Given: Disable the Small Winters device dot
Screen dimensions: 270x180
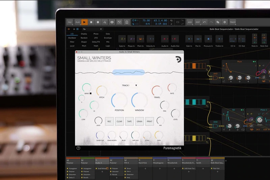Looking at the screenshot, I should [96, 169].
